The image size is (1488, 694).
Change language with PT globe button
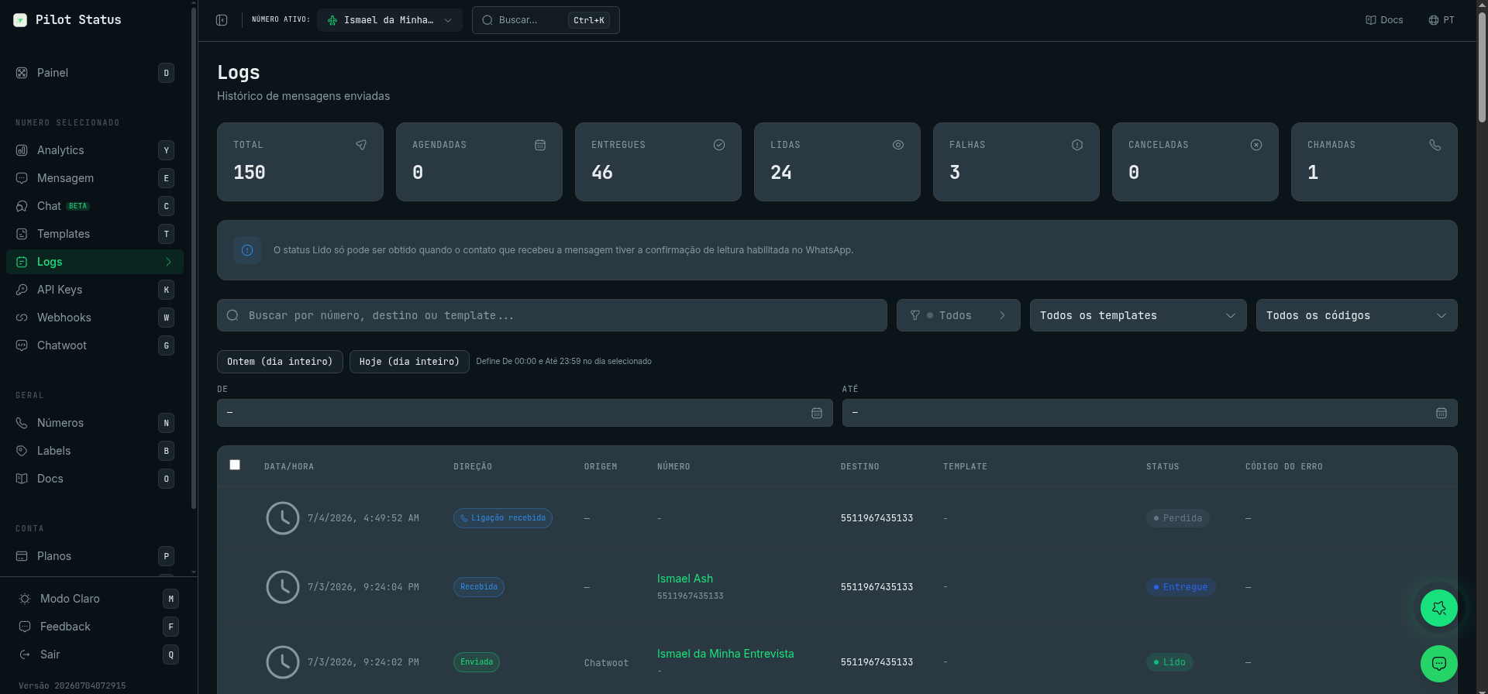pyautogui.click(x=1441, y=20)
